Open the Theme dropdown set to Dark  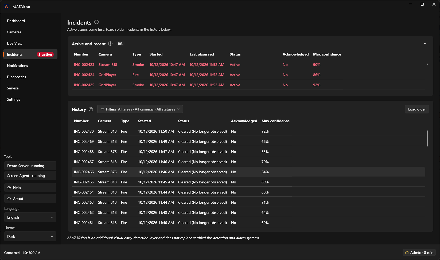(x=30, y=237)
